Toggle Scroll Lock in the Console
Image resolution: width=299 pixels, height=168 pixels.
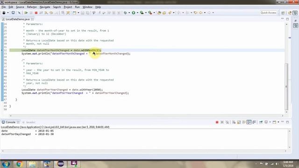click(239, 122)
